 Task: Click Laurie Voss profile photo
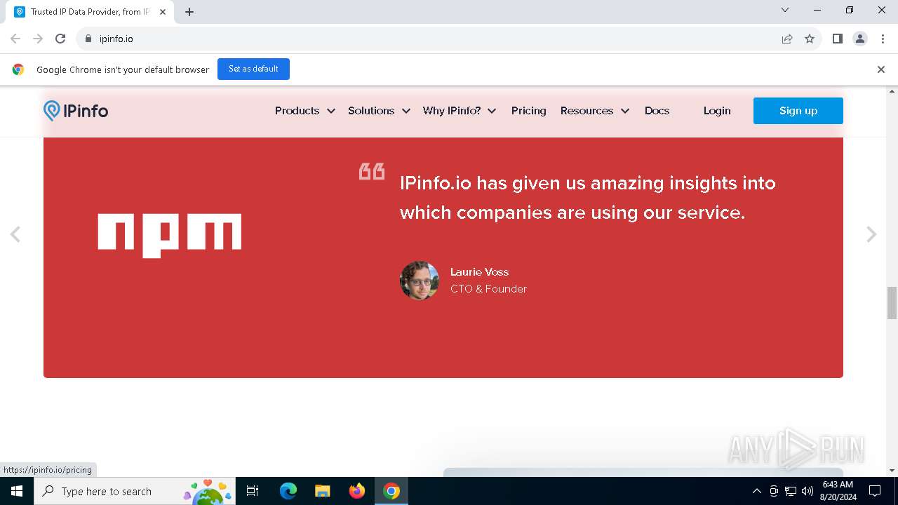[420, 281]
